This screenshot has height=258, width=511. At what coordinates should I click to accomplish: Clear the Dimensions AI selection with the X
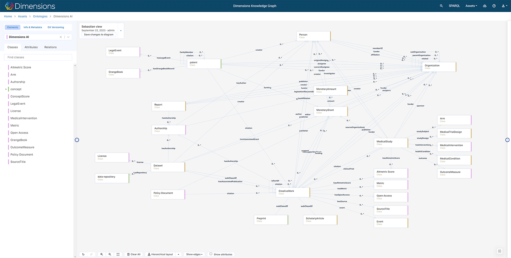(61, 37)
